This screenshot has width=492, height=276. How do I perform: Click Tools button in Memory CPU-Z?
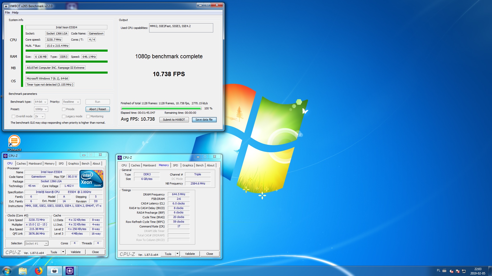pos(168,254)
